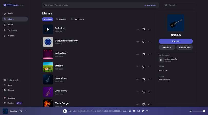The image size is (208, 115).
Task: Publish the Calculus song
Action: (x=176, y=41)
